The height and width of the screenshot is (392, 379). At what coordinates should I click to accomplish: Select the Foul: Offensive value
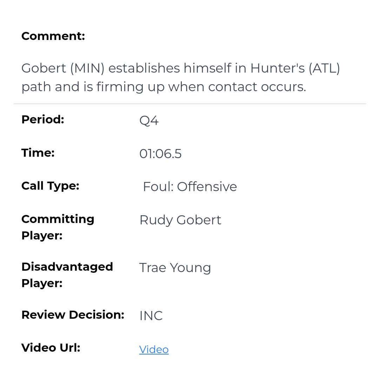190,187
